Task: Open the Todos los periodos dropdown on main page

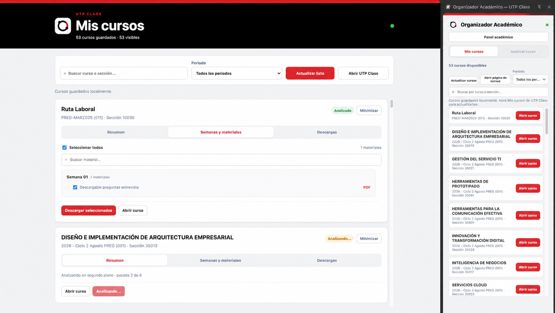Action: pyautogui.click(x=237, y=73)
